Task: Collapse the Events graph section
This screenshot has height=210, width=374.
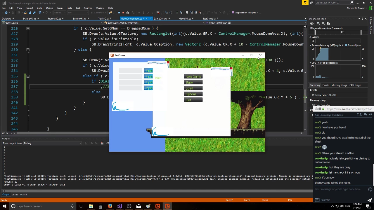Action: (x=311, y=37)
